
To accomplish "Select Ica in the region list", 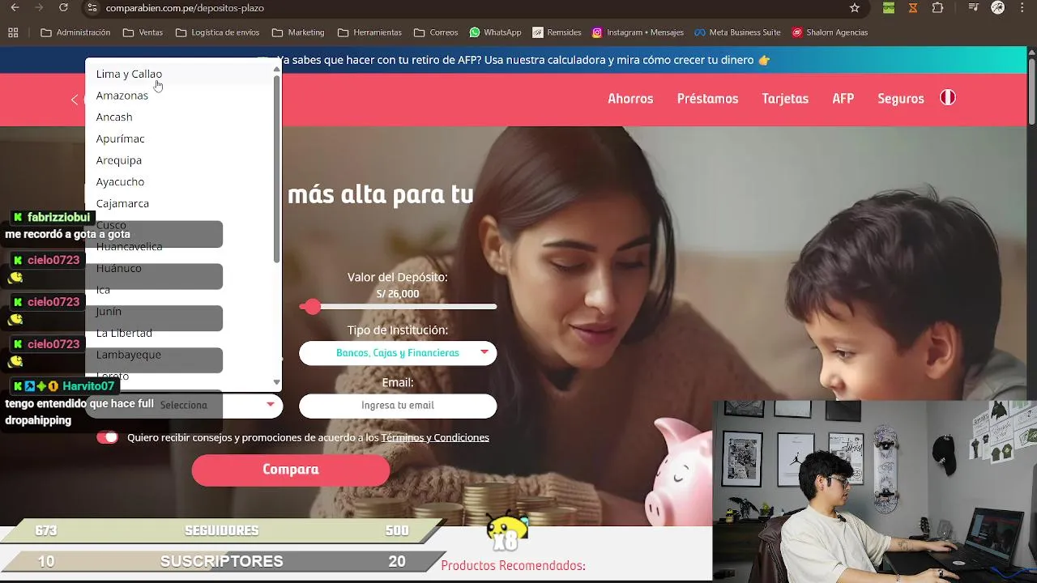I will [x=179, y=290].
